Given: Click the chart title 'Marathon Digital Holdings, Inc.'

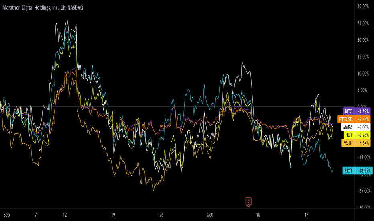Looking at the screenshot, I should tap(31, 8).
